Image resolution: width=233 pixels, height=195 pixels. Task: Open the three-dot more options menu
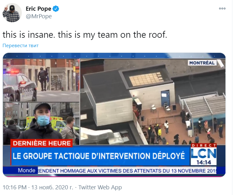[222, 8]
